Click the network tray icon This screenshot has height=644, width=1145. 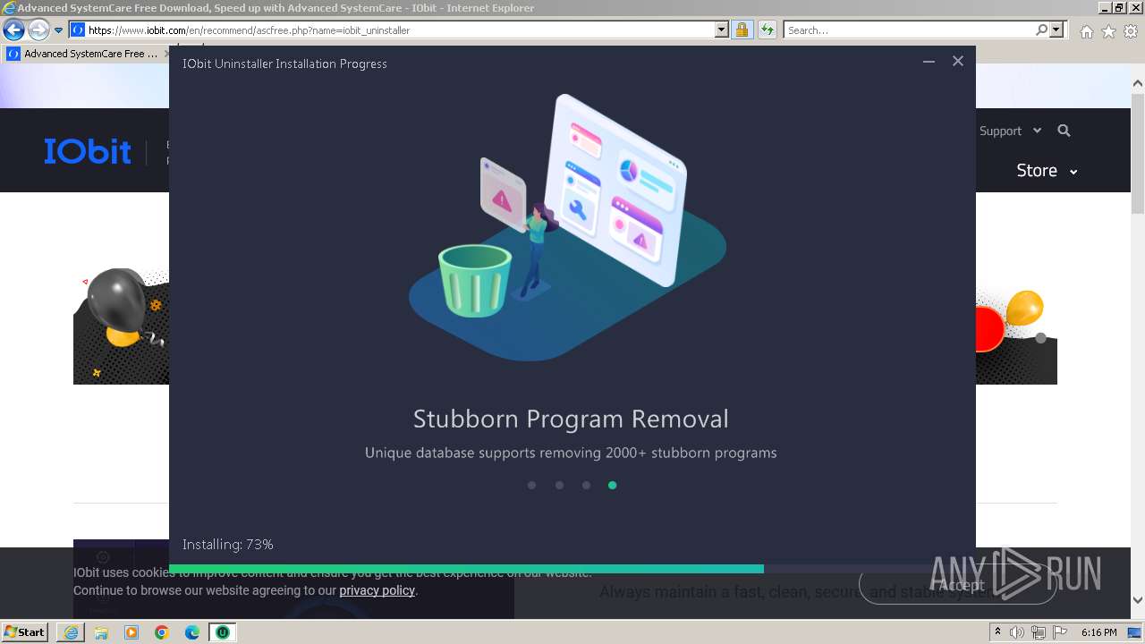pyautogui.click(x=1039, y=632)
